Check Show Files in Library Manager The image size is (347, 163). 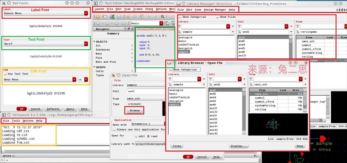pyautogui.click(x=217, y=17)
